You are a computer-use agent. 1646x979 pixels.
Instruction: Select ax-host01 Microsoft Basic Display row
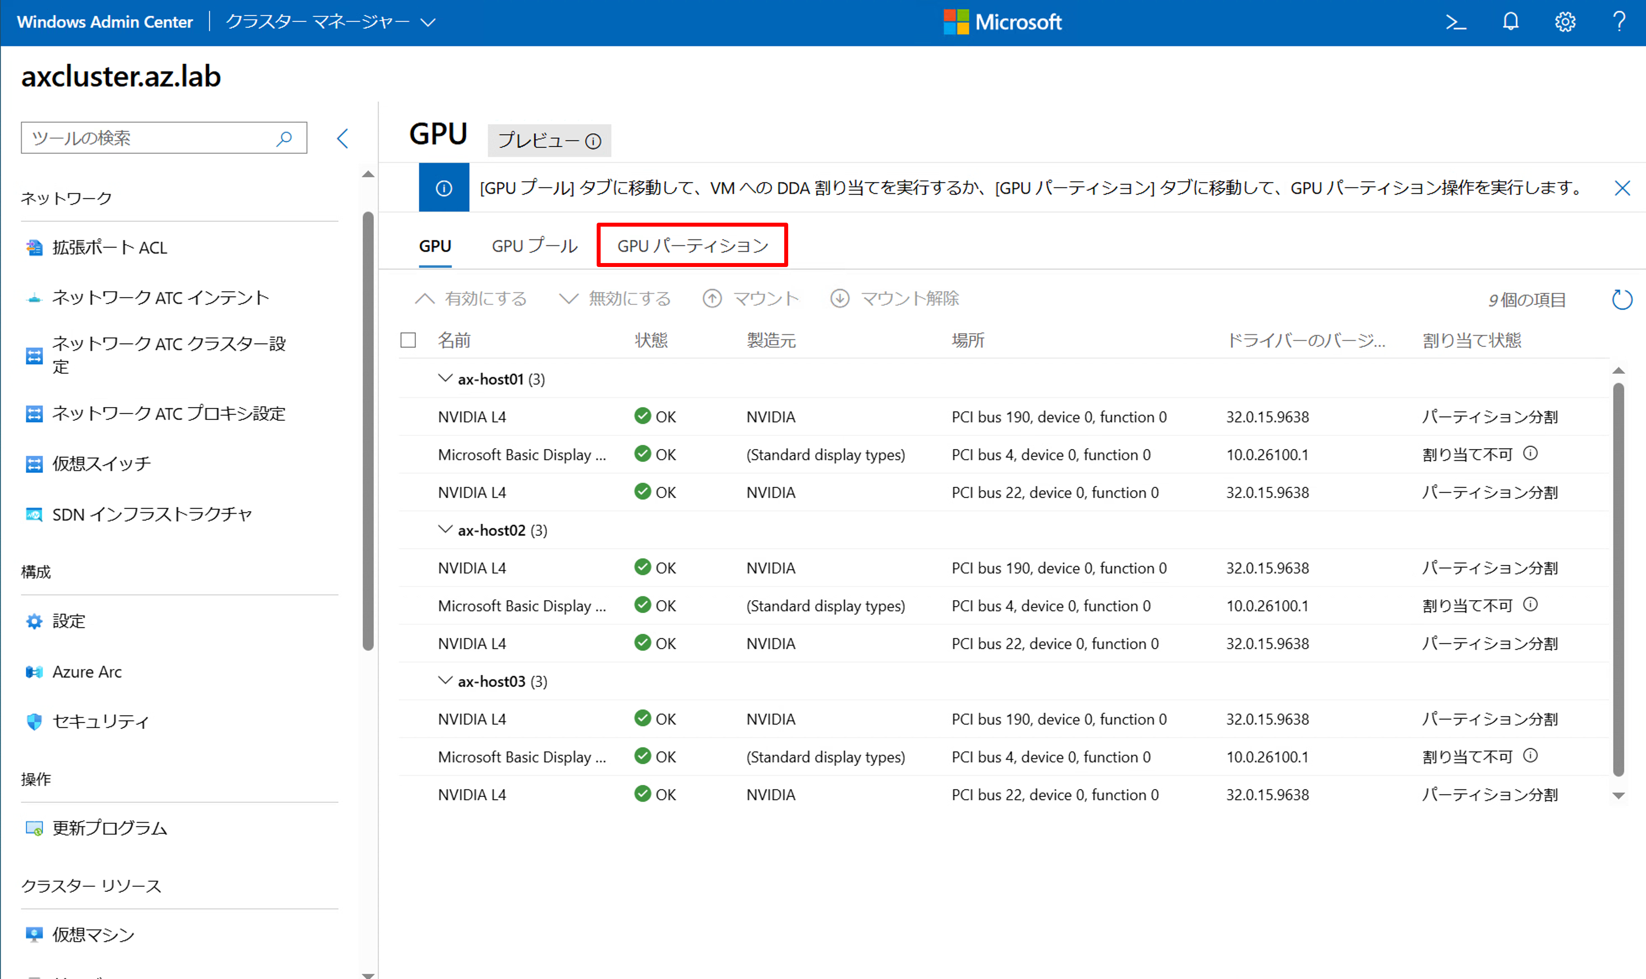click(1003, 454)
